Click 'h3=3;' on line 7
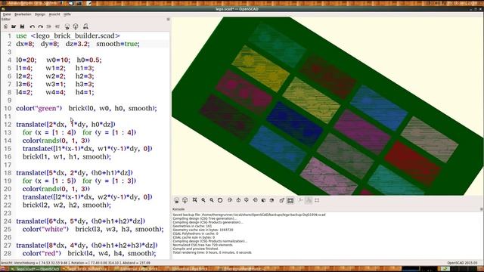Screen dimensions: 484x272 85,84
